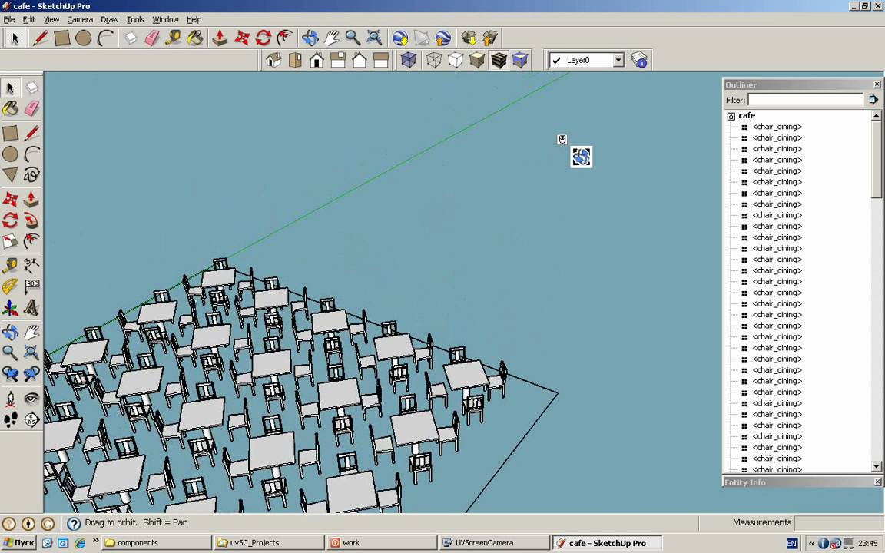The width and height of the screenshot is (885, 553).
Task: Select the Protractor tool
Action: point(10,286)
